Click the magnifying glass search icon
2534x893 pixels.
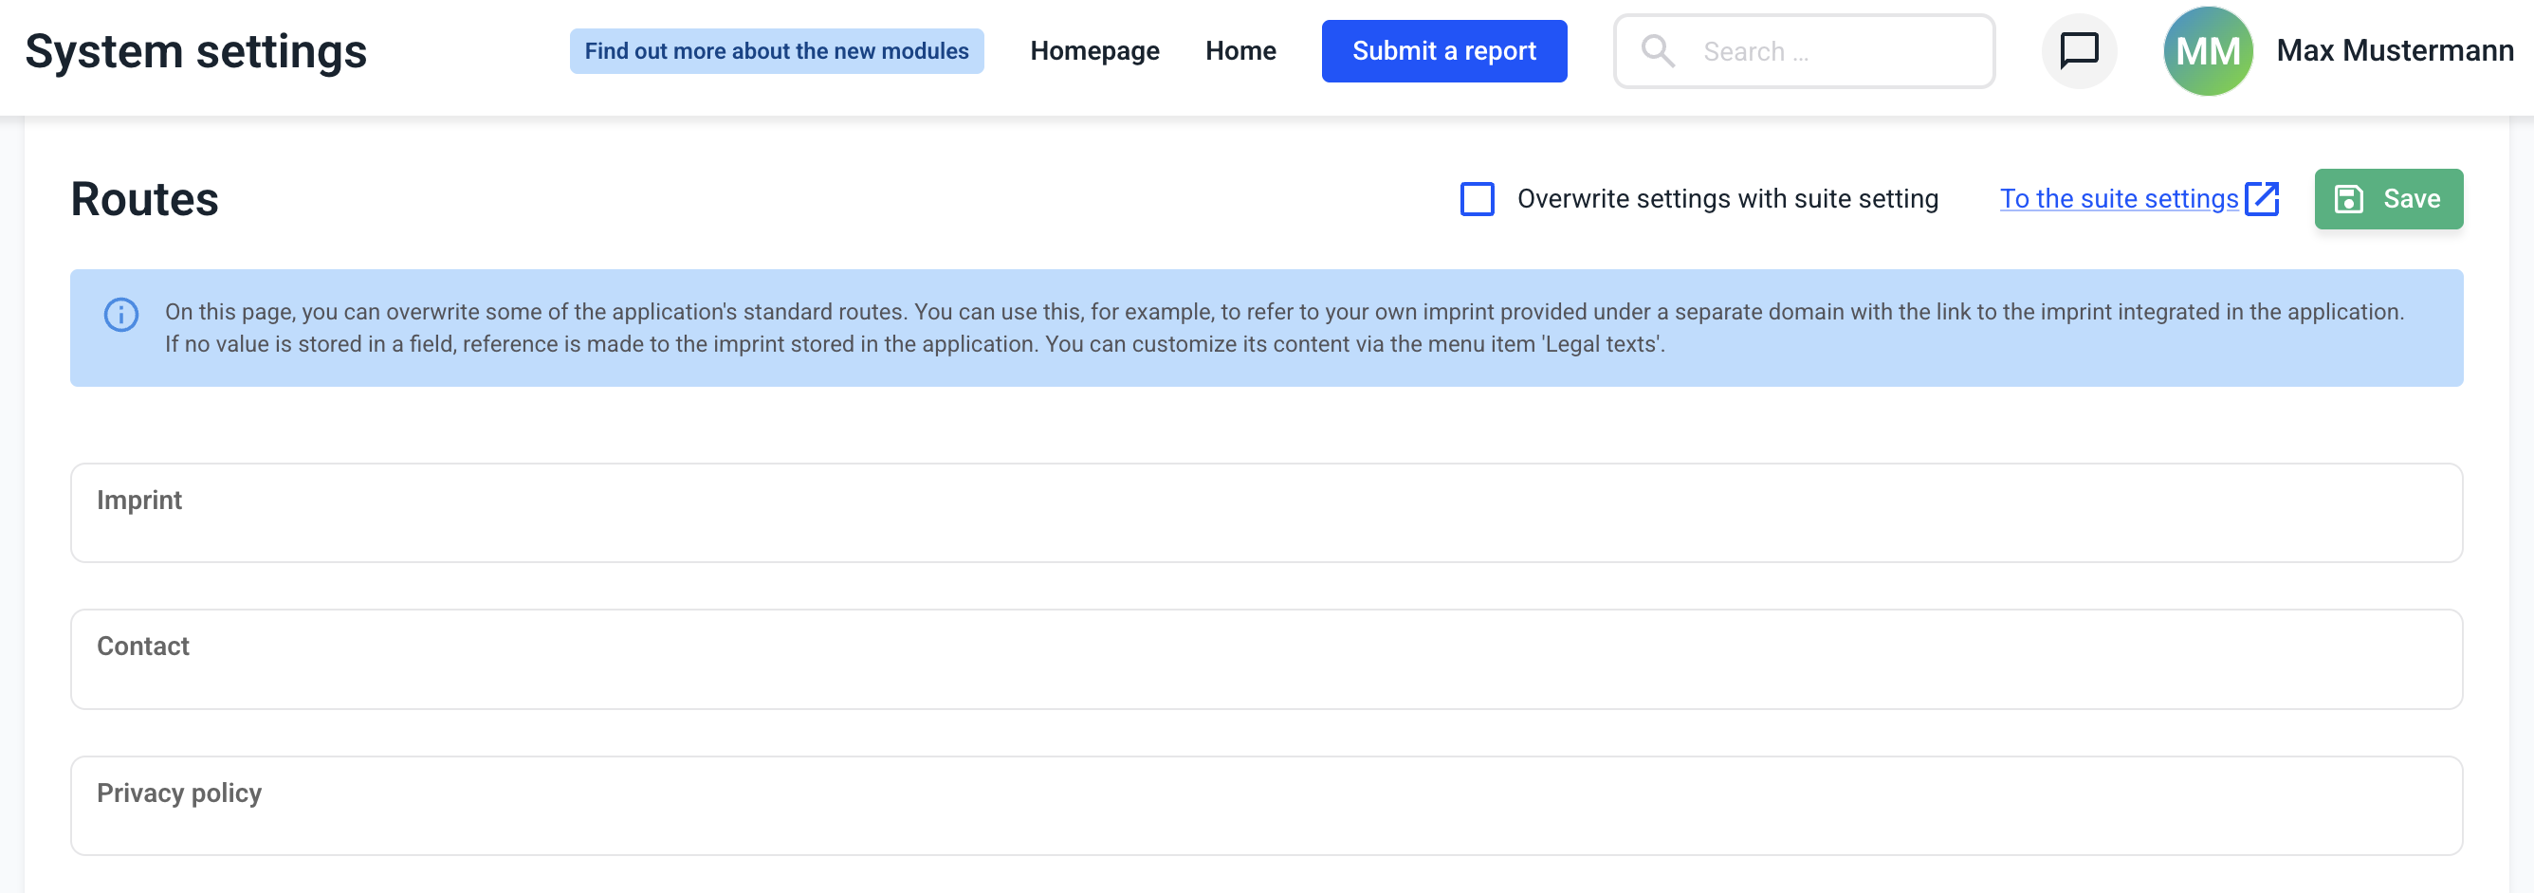(x=1658, y=51)
